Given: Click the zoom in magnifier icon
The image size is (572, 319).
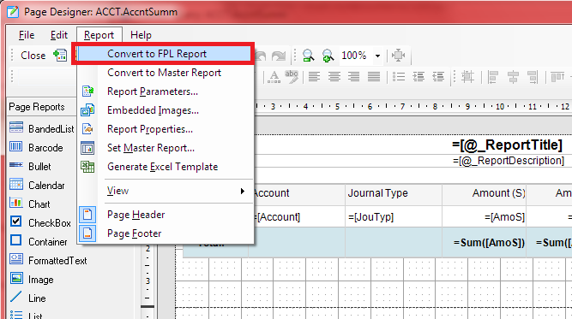Looking at the screenshot, I should point(328,56).
